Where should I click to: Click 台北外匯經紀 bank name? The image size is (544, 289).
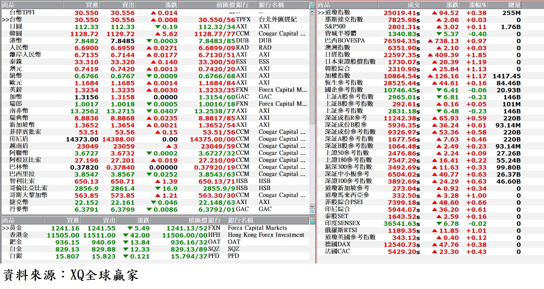(x=278, y=19)
